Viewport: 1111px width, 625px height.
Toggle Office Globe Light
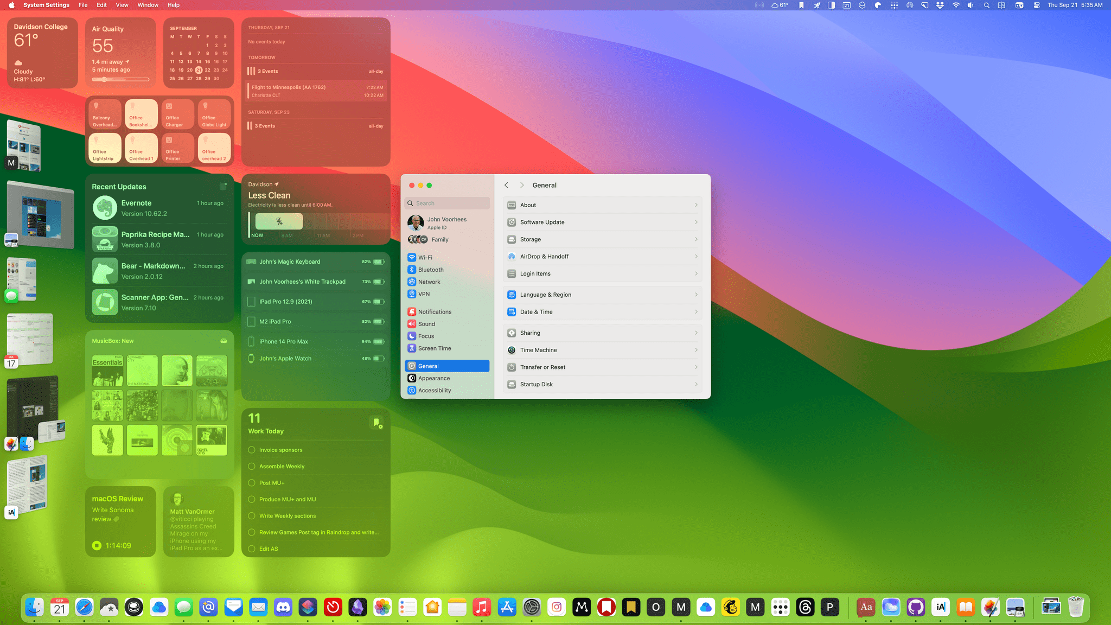click(215, 114)
